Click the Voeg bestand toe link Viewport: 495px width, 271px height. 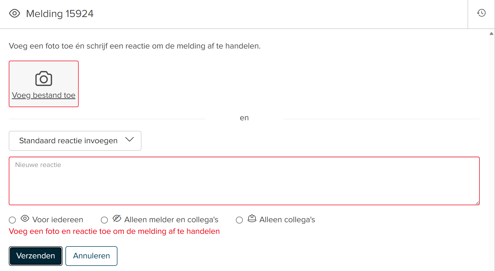pyautogui.click(x=44, y=95)
